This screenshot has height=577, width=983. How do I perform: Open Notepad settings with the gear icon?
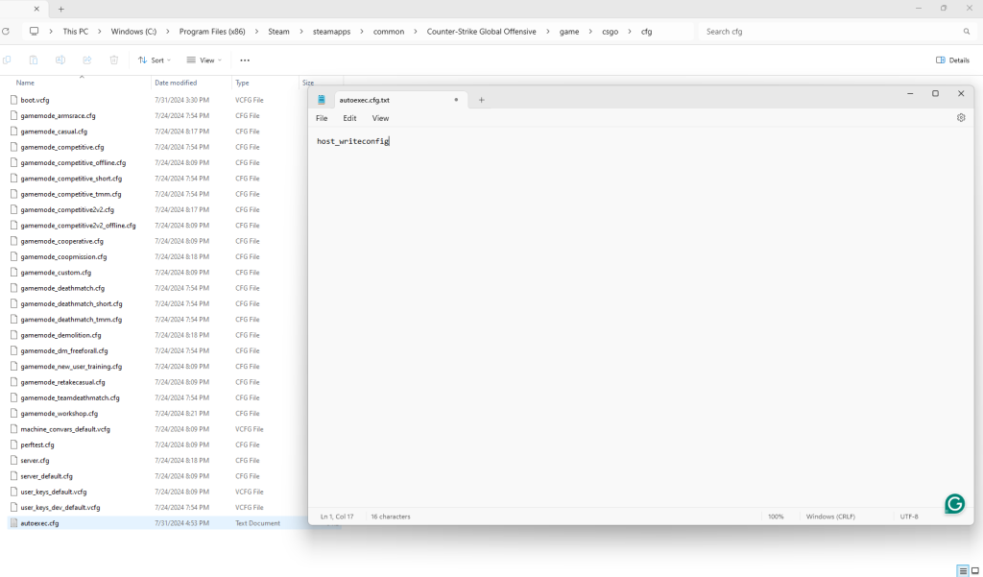(960, 117)
